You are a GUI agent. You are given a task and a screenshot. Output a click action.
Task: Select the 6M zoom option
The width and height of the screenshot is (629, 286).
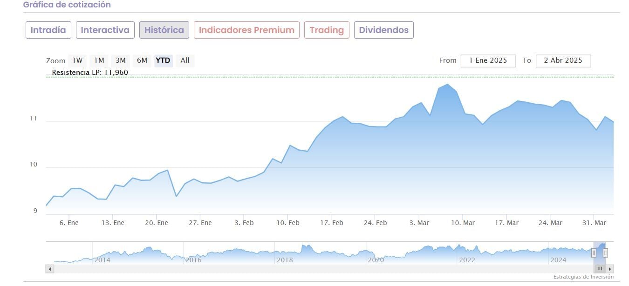click(x=142, y=60)
